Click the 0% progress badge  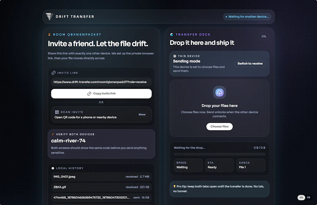click(x=264, y=36)
